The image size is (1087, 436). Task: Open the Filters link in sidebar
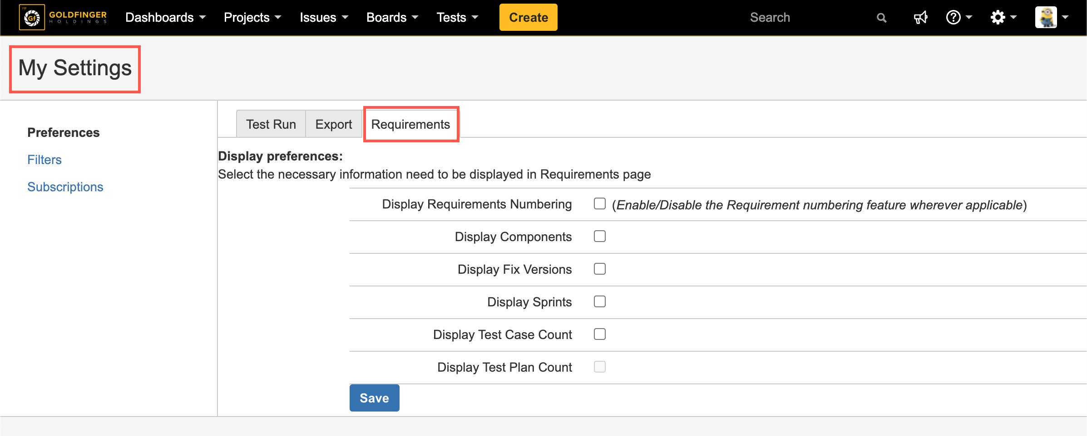coord(44,160)
